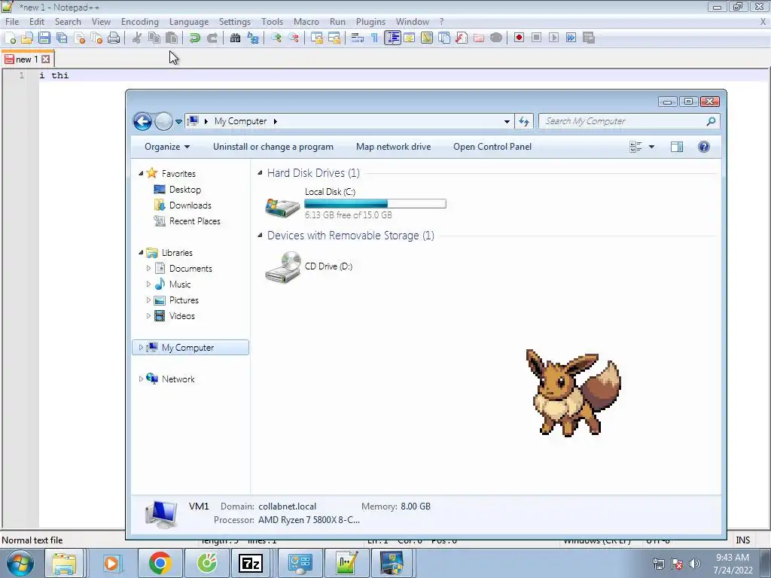Expand the Documents library node
Viewport: 771px width, 578px height.
coord(148,269)
